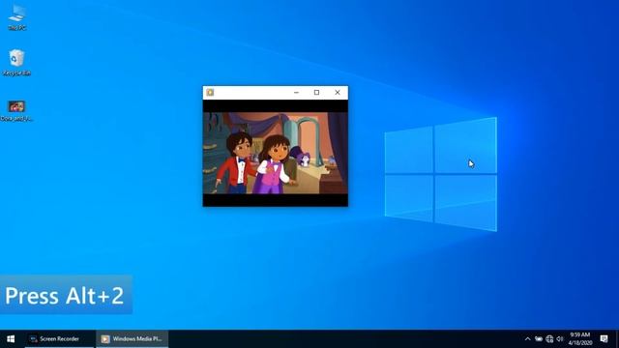619x348 pixels.
Task: Switch to Screen Recorder in taskbar
Action: (59, 339)
